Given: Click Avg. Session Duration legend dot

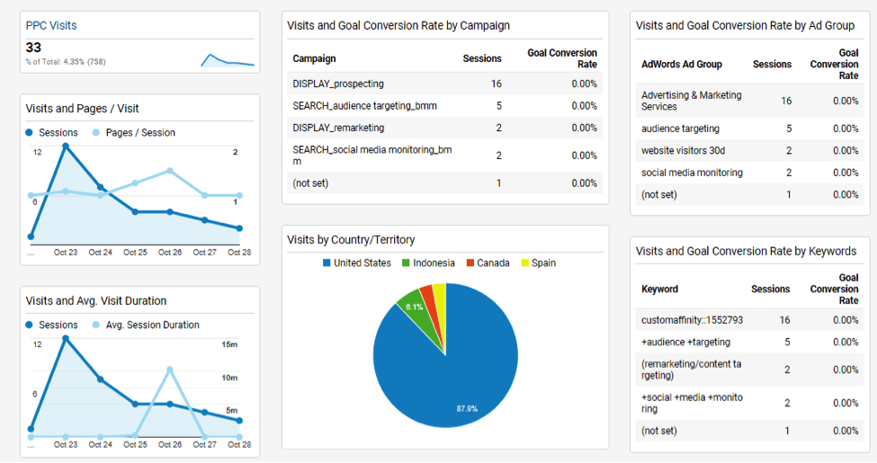Looking at the screenshot, I should (96, 325).
